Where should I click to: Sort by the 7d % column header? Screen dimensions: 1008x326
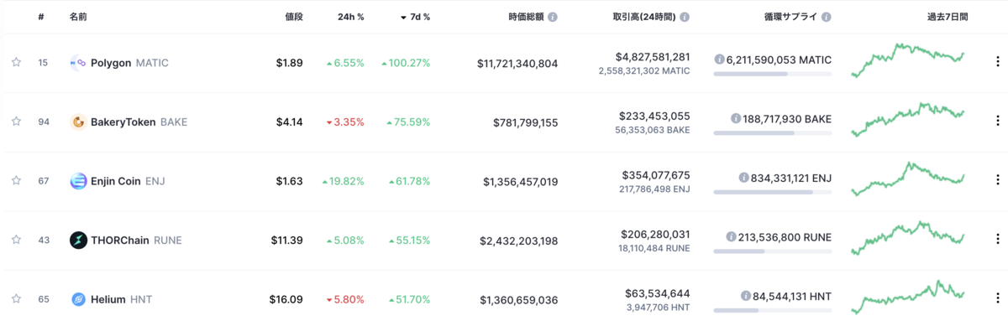coord(415,17)
